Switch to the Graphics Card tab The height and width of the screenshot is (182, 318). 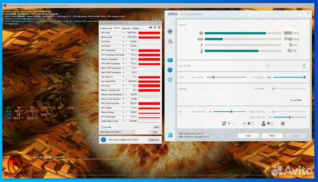106,28
